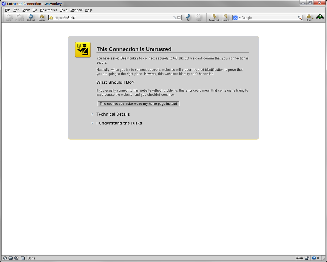
Task: Open the Tools menu
Action: pyautogui.click(x=64, y=10)
